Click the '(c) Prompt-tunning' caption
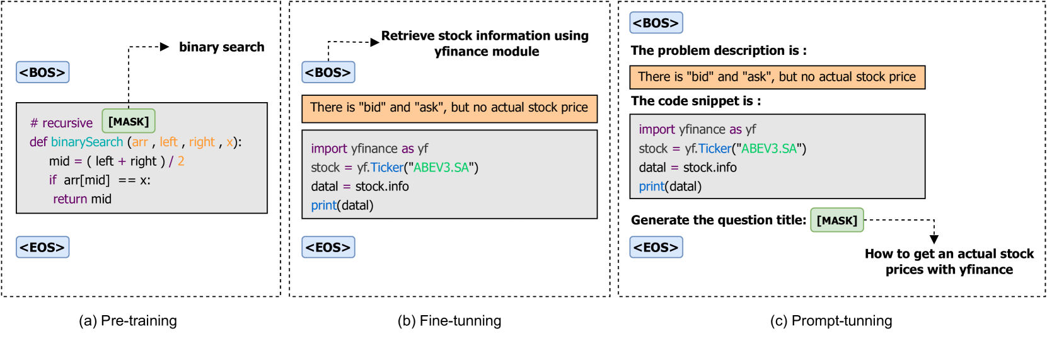The image size is (1047, 341). (830, 321)
